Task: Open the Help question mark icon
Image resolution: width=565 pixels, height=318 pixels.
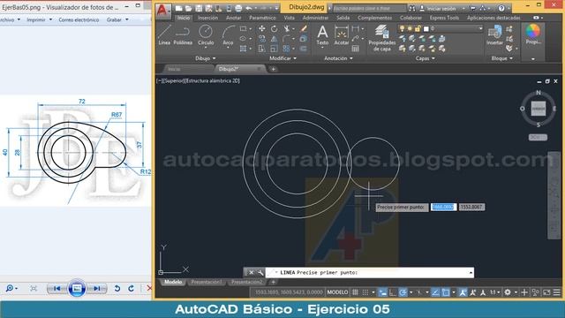Action: pos(501,8)
